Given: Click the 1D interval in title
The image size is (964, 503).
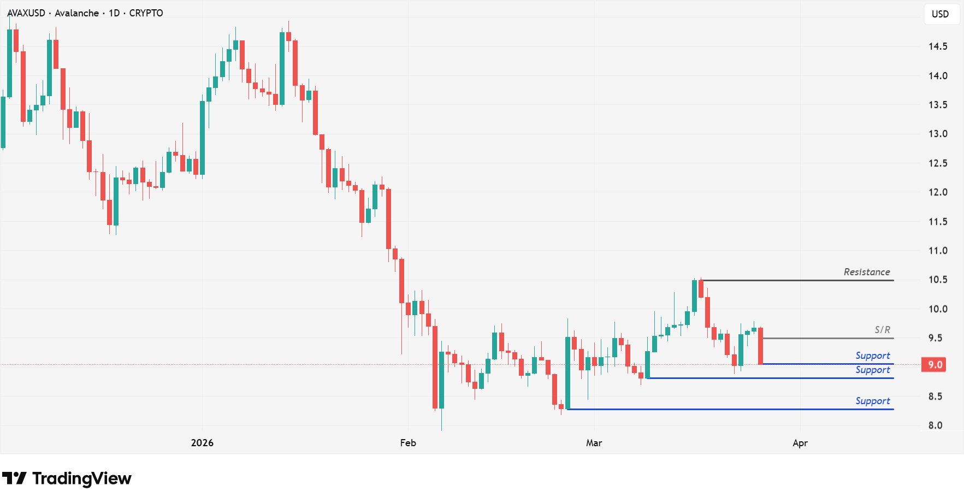Looking at the screenshot, I should (114, 13).
